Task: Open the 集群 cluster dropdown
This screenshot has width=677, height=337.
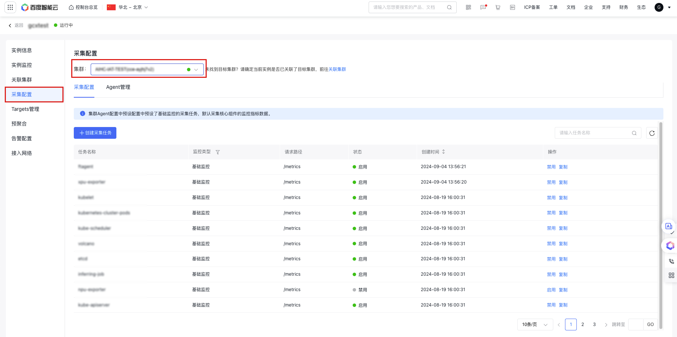Action: pyautogui.click(x=147, y=69)
